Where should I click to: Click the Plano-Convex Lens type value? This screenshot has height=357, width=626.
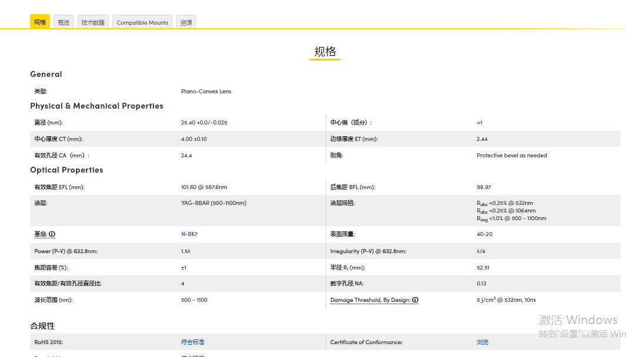pyautogui.click(x=206, y=91)
